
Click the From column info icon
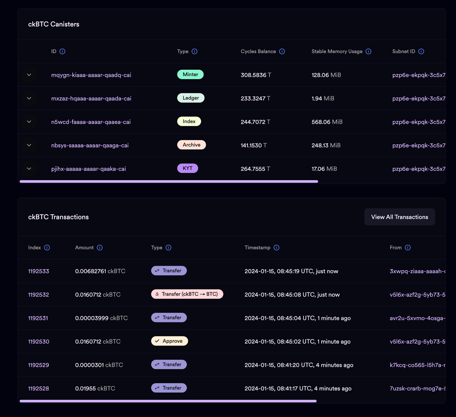(408, 248)
